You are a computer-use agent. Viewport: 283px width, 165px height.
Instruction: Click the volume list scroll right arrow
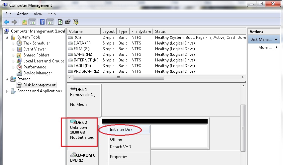click(x=243, y=77)
